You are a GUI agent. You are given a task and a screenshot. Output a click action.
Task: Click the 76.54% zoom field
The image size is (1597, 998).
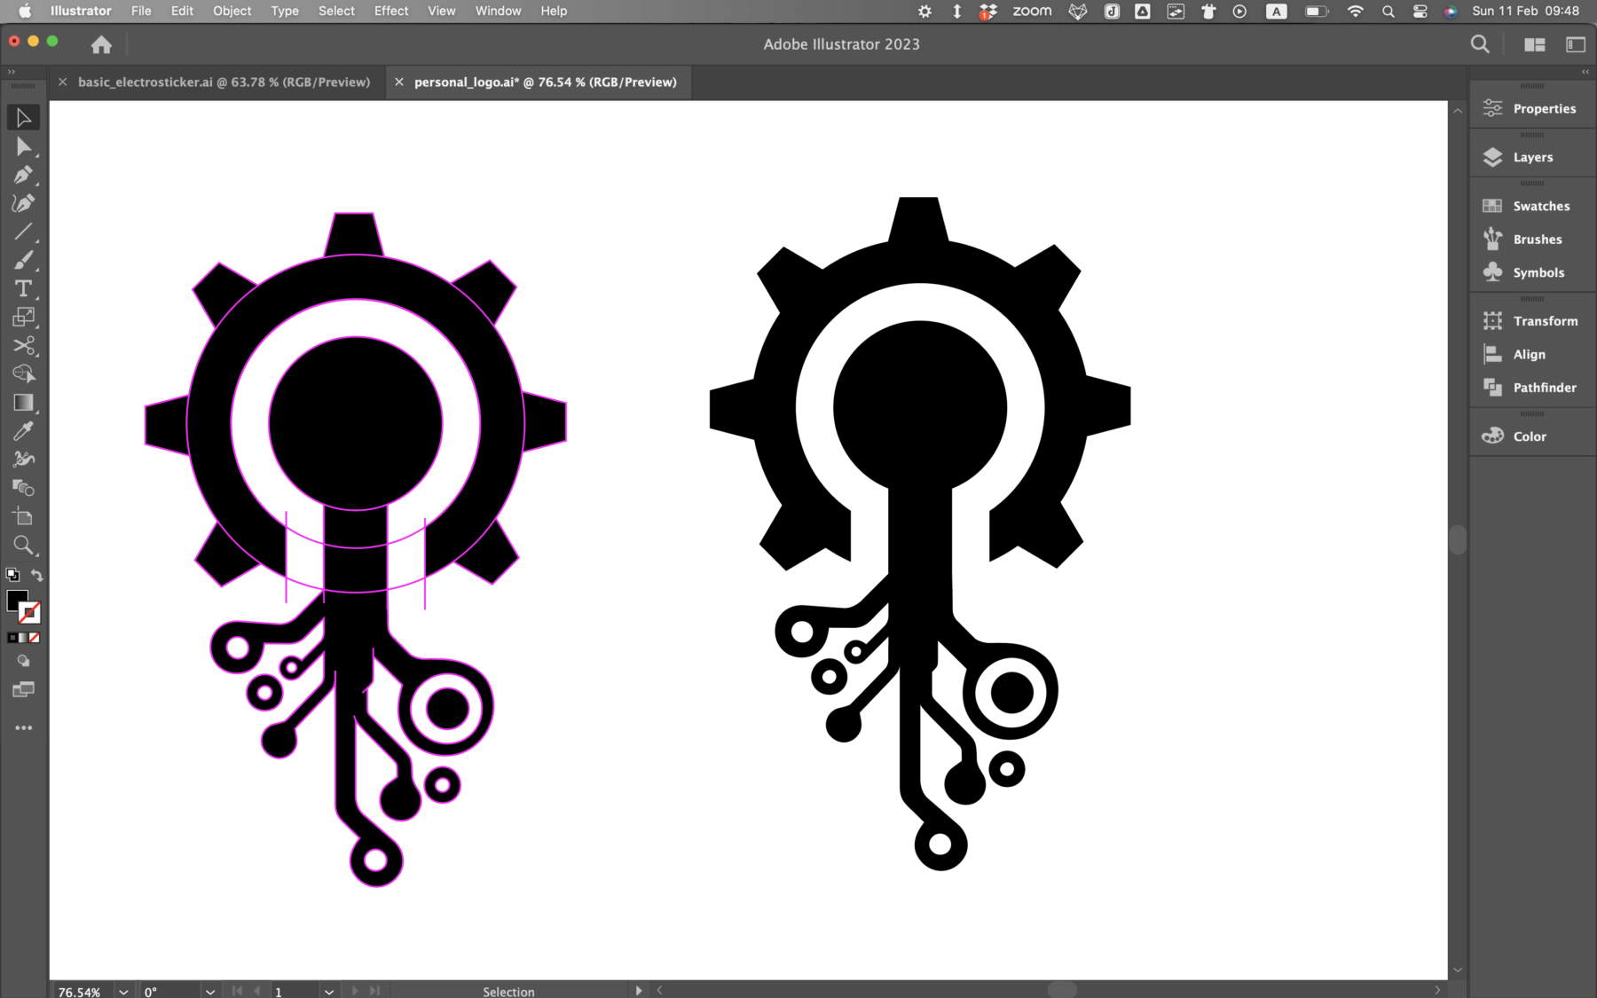click(83, 991)
